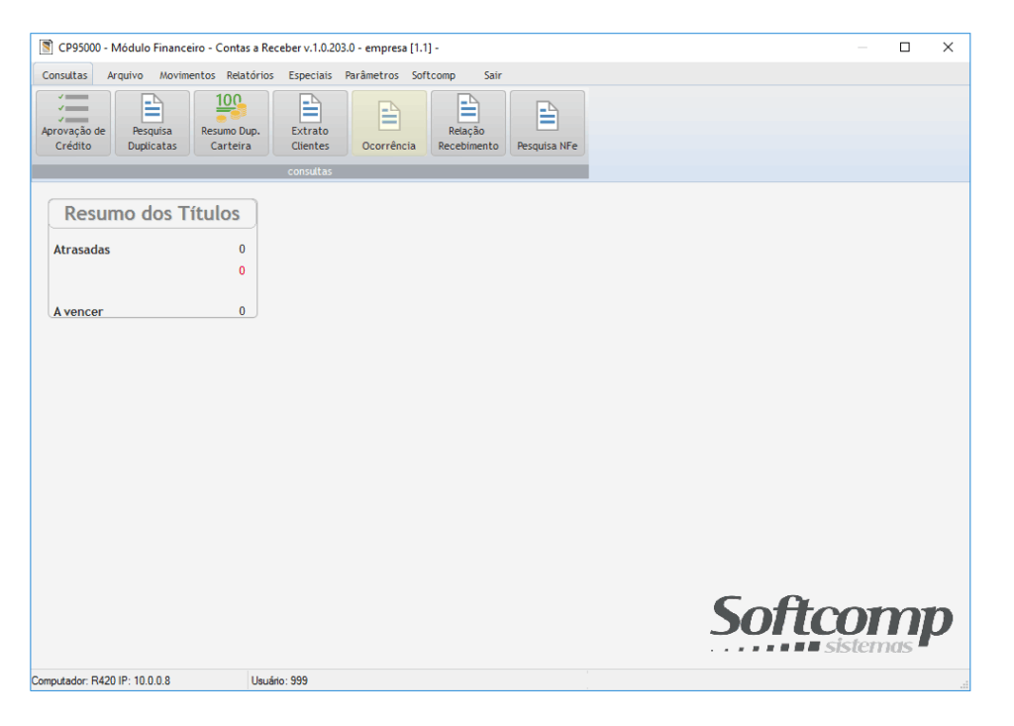Open Aprovação de Crédito tool
This screenshot has width=1014, height=726.
tap(73, 123)
